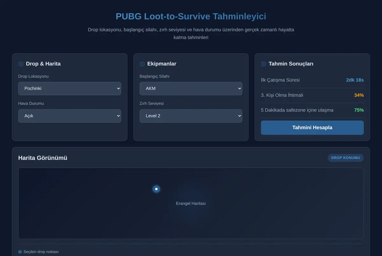Click the DROP KONUMU badge
This screenshot has height=256, width=382.
tap(346, 158)
